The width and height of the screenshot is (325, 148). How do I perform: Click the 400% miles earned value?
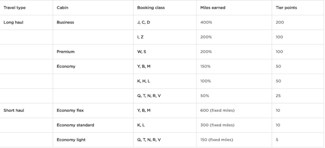[206, 23]
